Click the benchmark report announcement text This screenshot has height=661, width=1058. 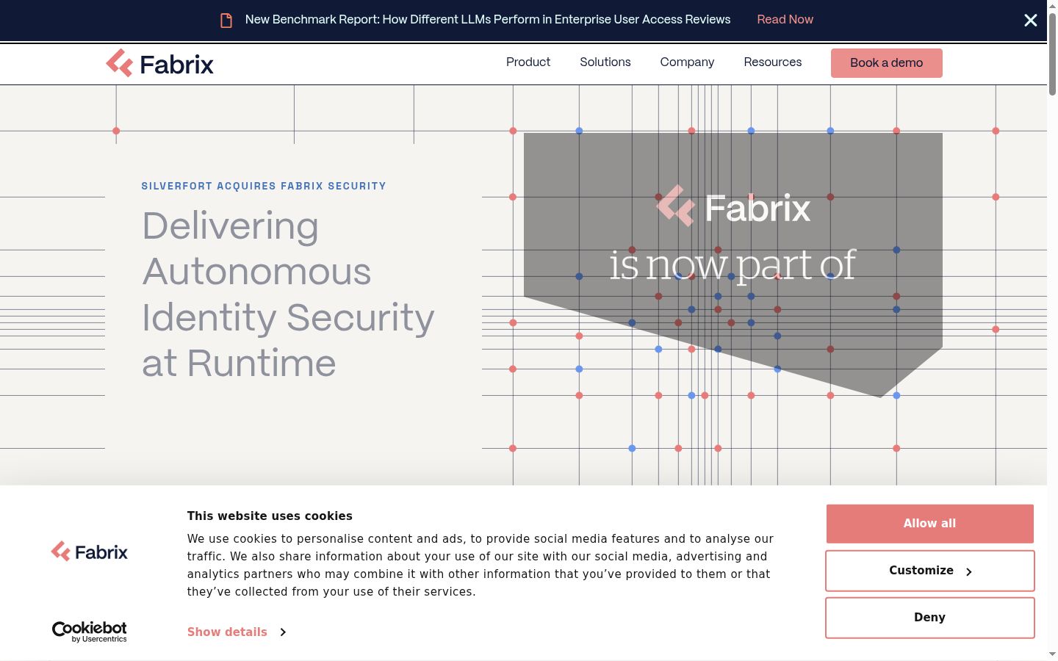488,20
